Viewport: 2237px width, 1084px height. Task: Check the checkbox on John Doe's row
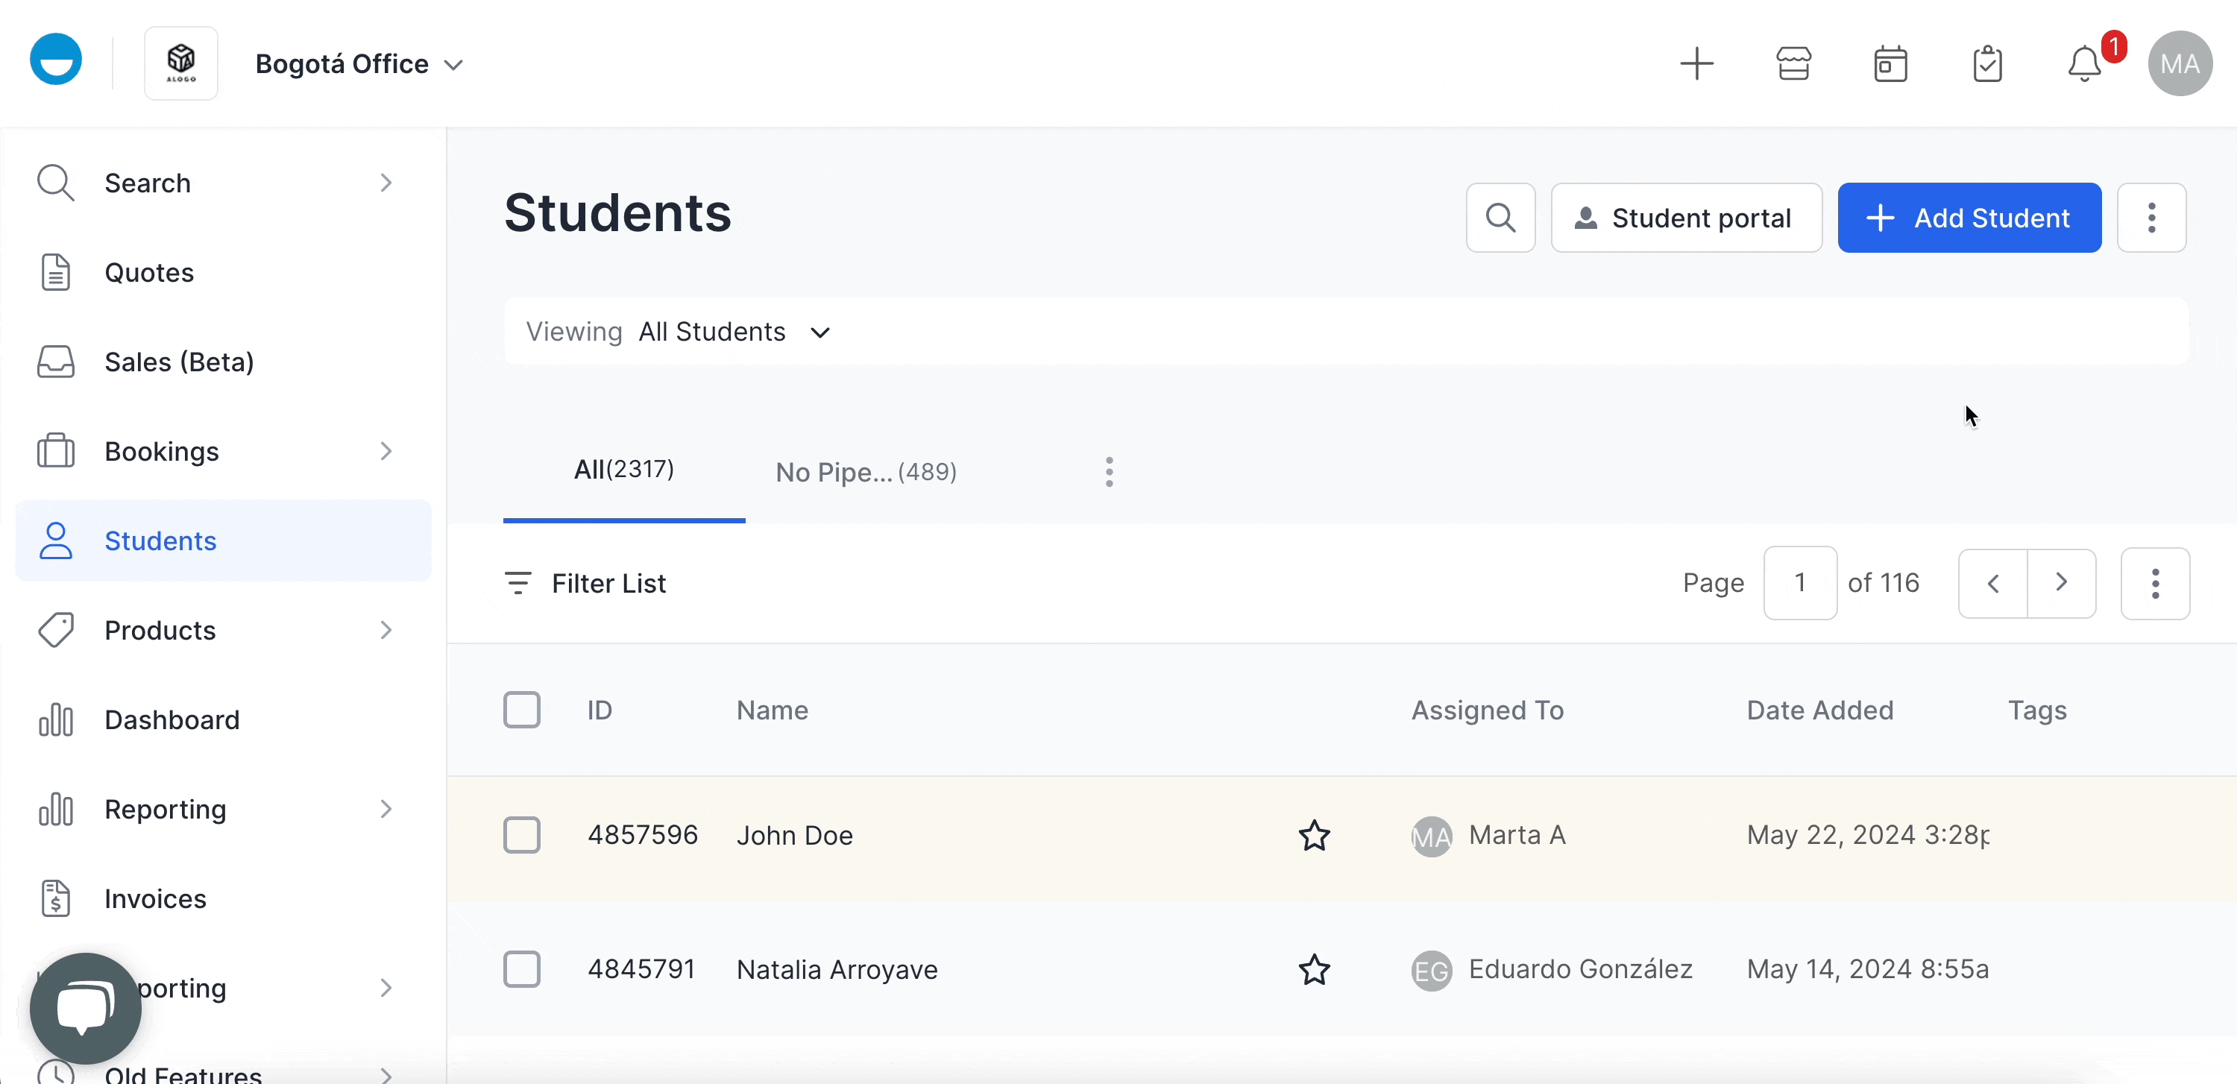coord(522,835)
